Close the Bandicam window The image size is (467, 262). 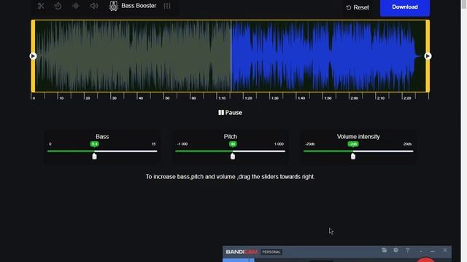pyautogui.click(x=445, y=250)
